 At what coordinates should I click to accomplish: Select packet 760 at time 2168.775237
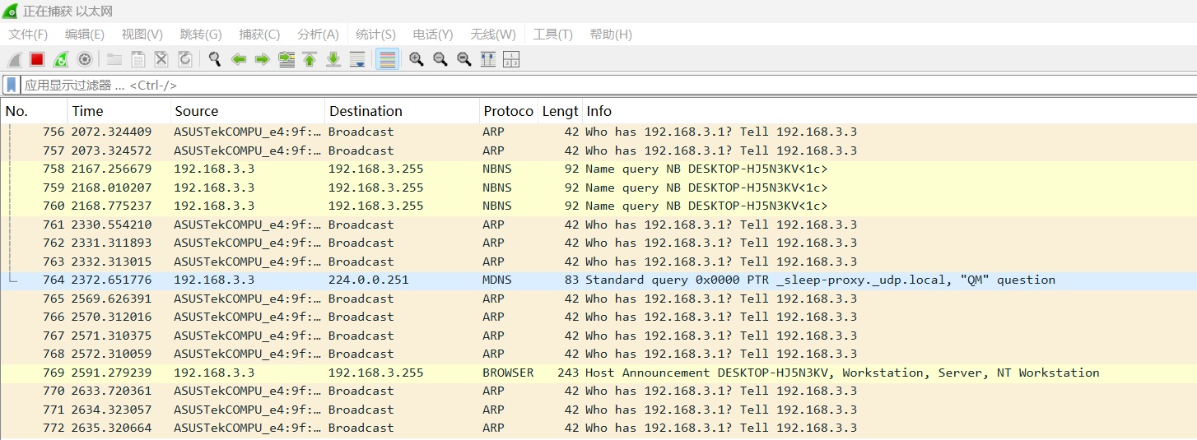pyautogui.click(x=598, y=206)
